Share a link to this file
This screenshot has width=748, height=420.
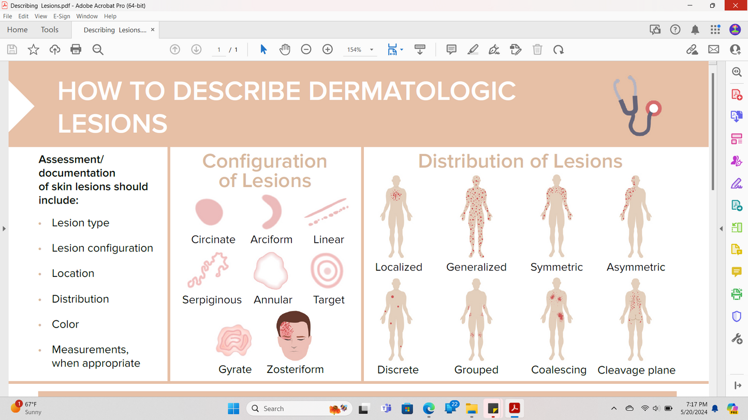click(x=692, y=50)
